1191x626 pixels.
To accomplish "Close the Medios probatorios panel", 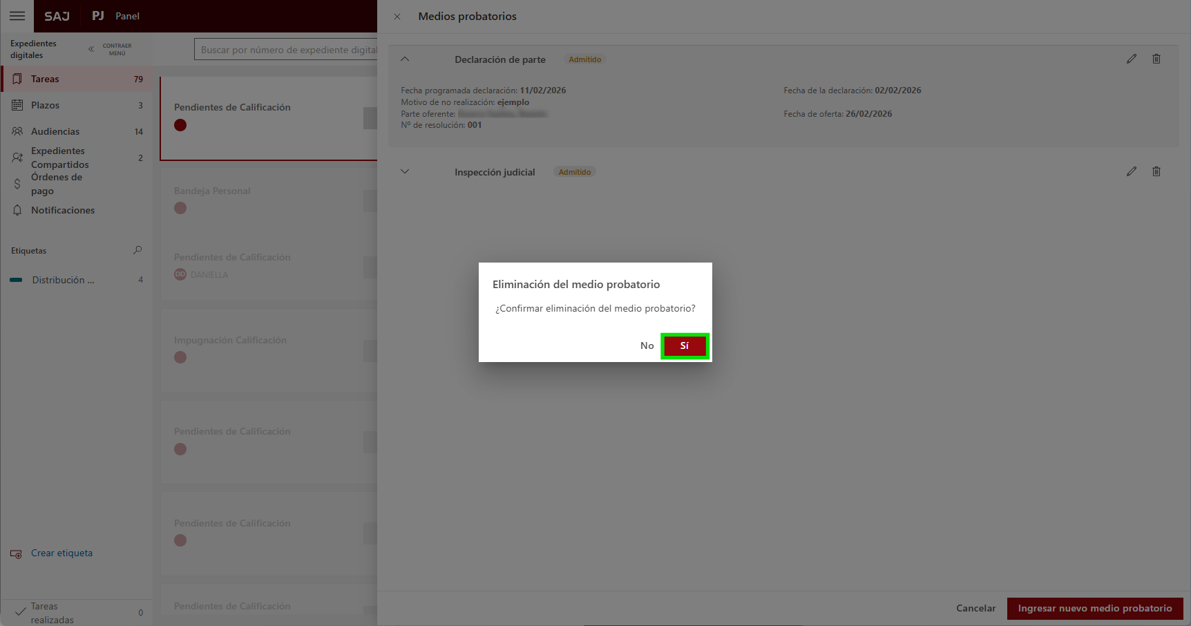I will [397, 17].
